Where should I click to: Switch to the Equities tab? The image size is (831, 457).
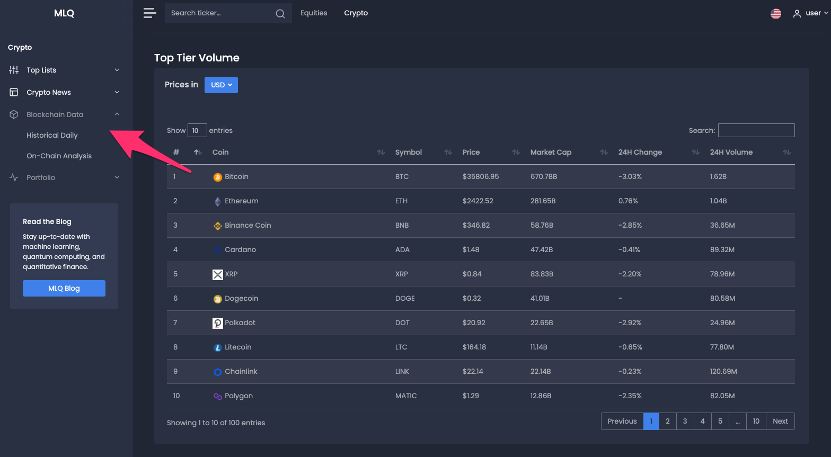314,13
